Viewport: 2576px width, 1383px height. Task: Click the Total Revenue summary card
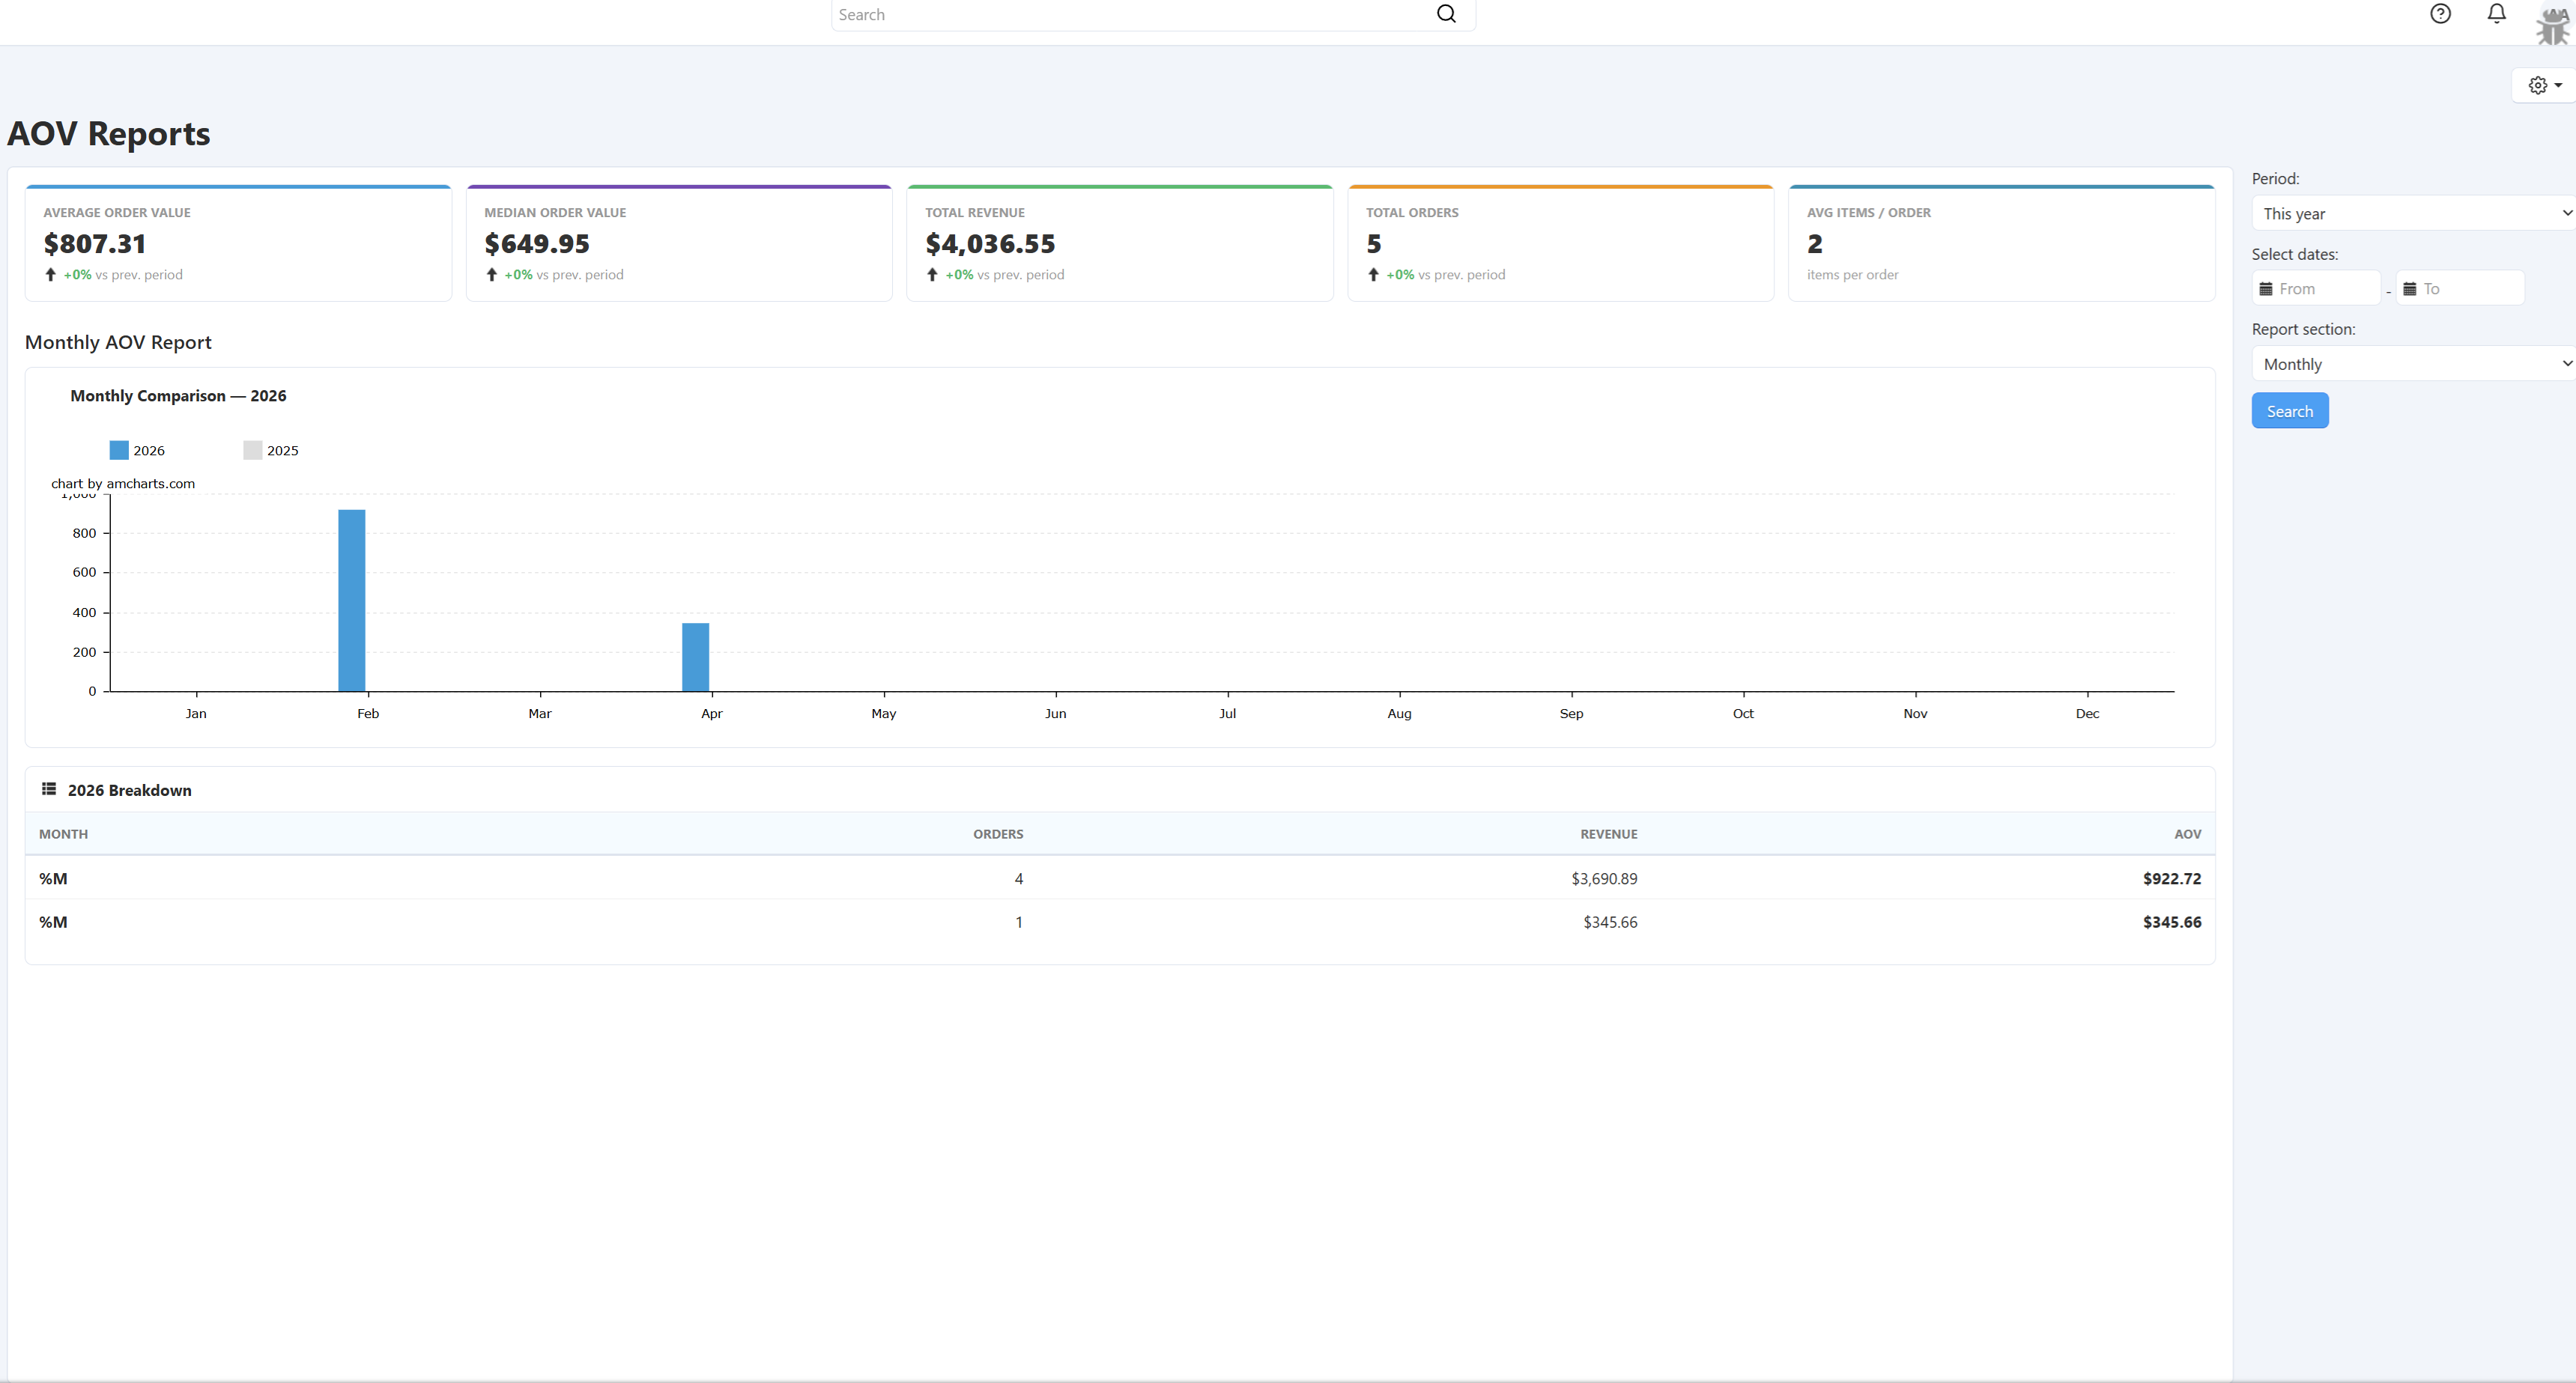coord(1119,243)
